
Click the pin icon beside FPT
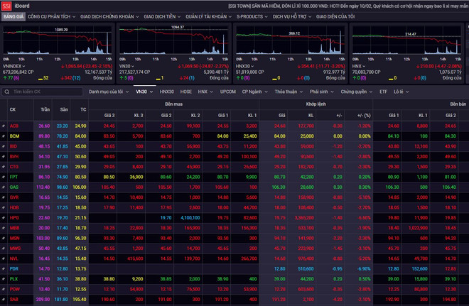pos(4,176)
